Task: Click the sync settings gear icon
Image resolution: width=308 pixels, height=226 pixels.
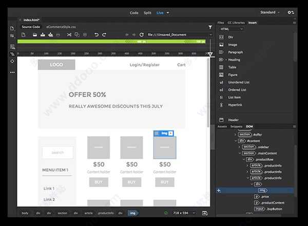Action: (291, 12)
